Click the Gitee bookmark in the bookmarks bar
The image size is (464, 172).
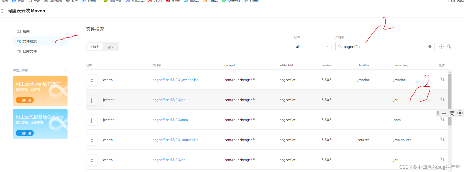tap(173, 1)
